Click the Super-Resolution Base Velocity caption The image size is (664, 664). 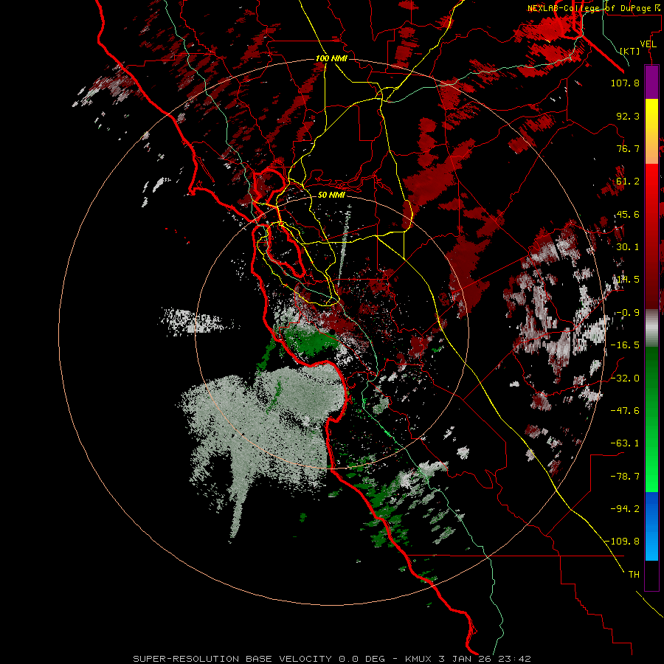point(331,659)
